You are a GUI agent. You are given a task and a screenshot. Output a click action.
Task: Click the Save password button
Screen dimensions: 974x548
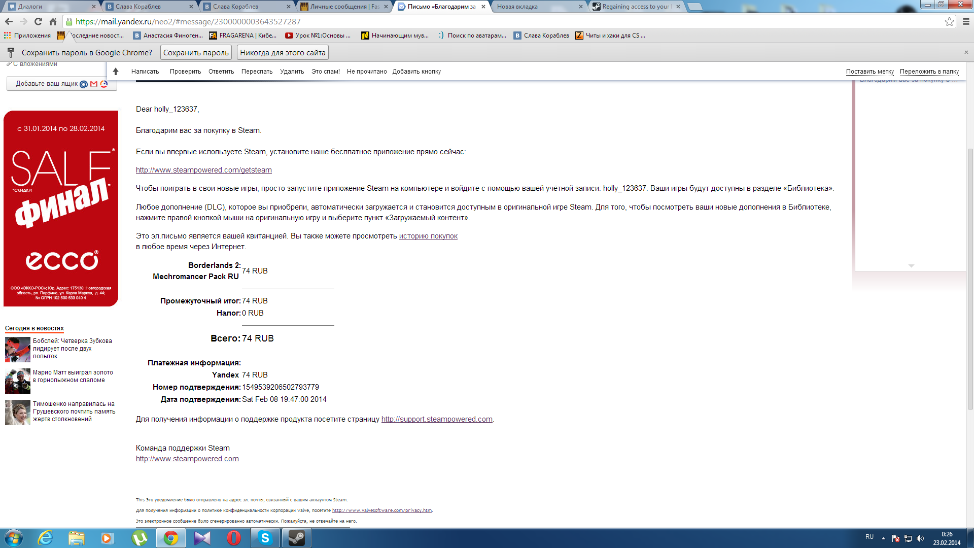(196, 52)
